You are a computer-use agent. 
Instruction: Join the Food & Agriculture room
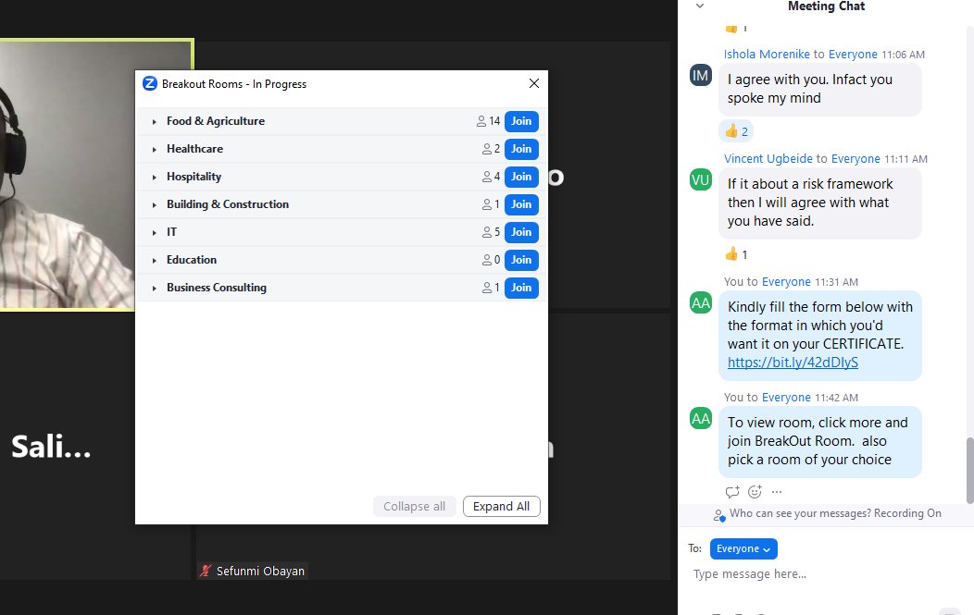pyautogui.click(x=521, y=122)
